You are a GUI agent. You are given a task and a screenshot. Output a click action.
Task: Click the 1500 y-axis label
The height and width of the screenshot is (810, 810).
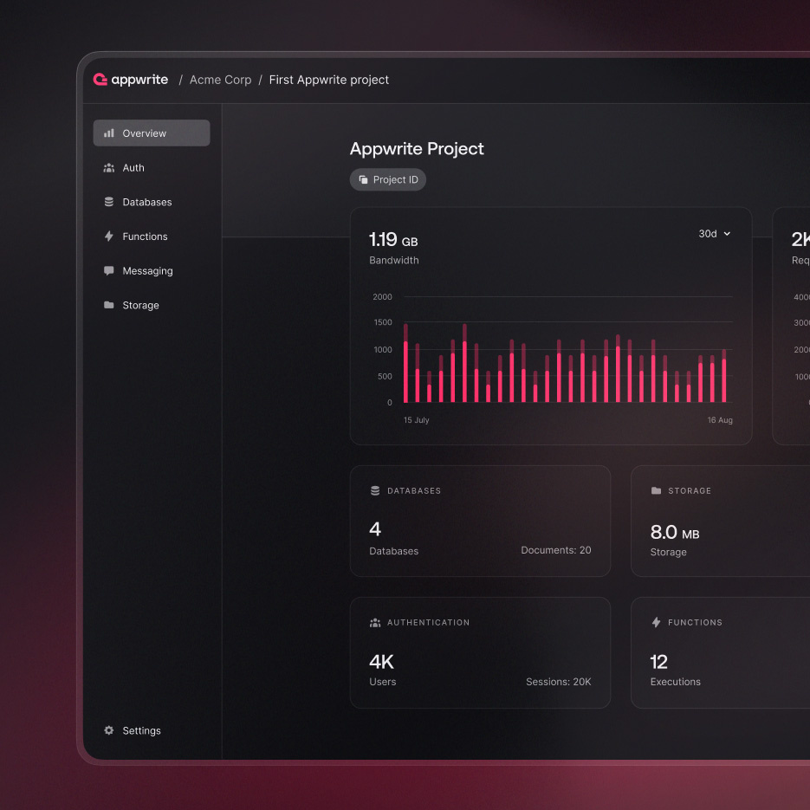[383, 322]
